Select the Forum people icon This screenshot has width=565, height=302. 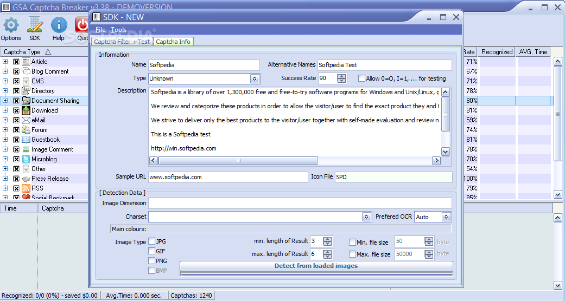coord(26,130)
